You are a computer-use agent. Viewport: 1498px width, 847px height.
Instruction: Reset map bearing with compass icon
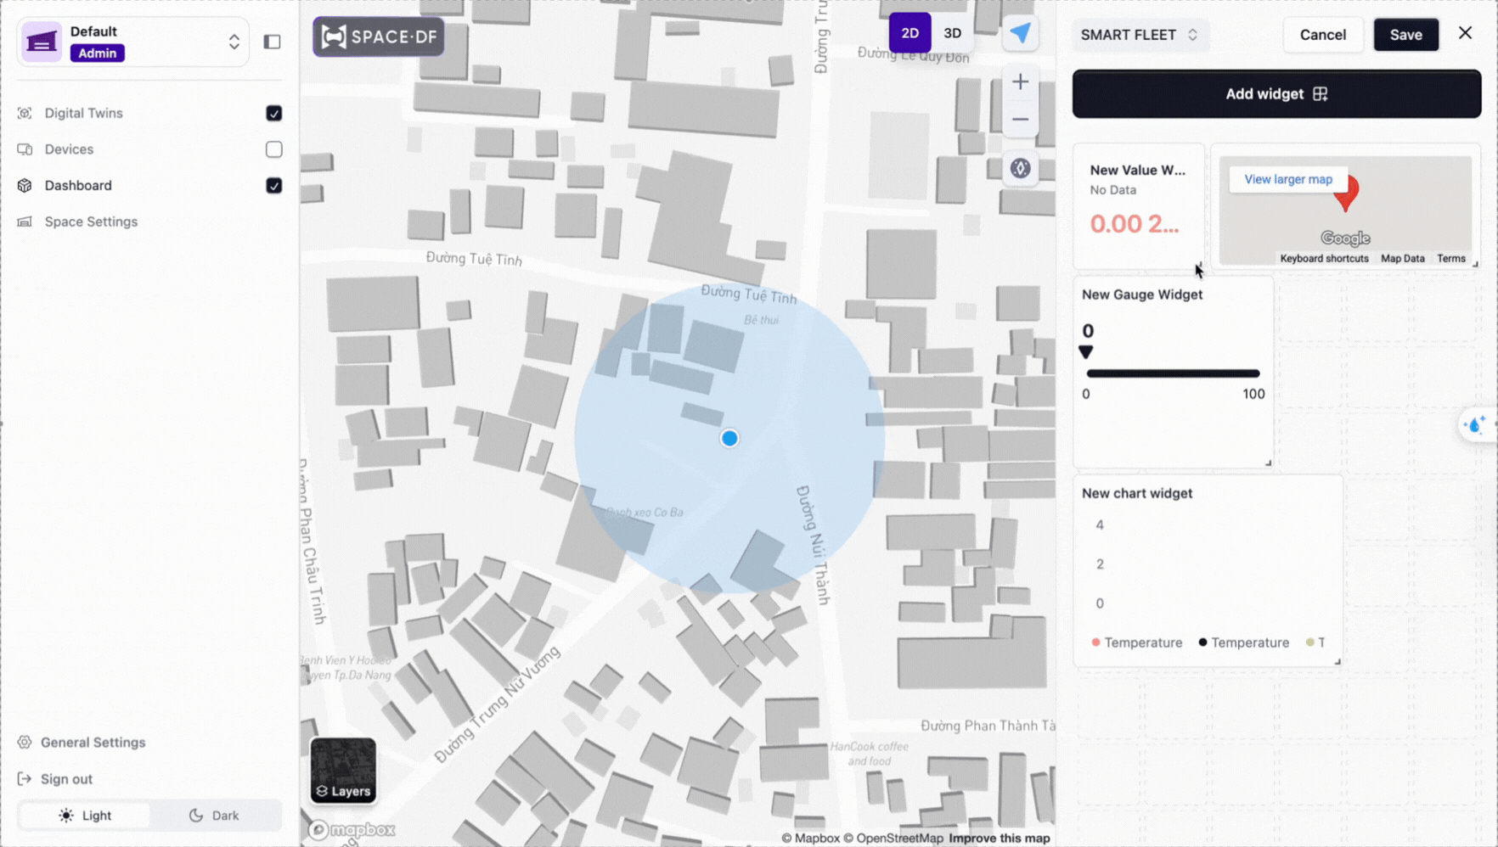1020,168
